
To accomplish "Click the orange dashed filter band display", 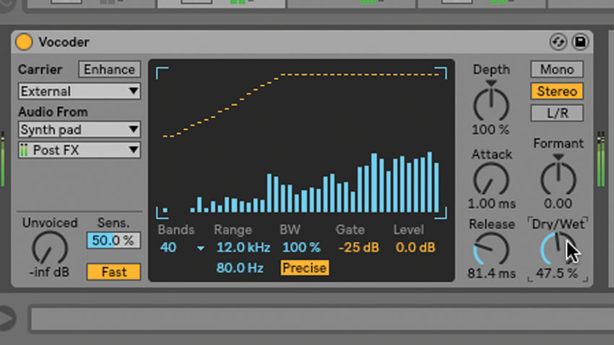I will tap(300, 105).
